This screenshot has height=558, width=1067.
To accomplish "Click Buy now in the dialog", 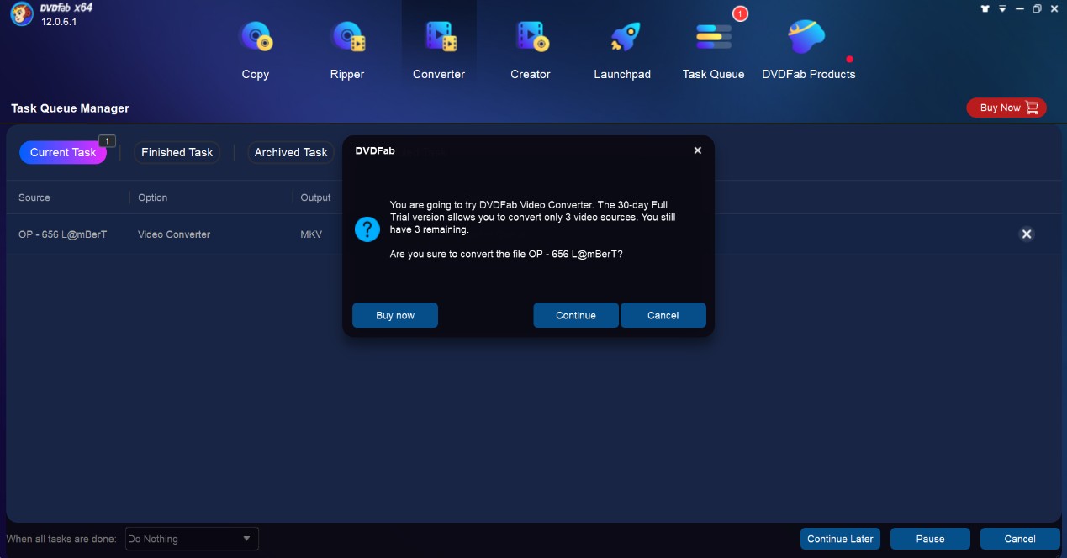I will pos(394,315).
